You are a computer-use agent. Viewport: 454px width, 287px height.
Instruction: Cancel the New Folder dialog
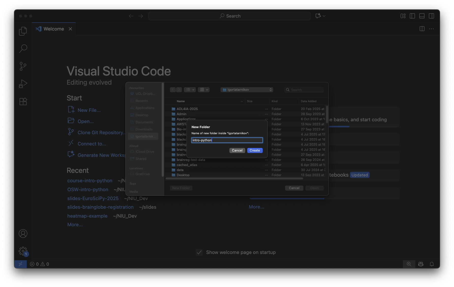coord(237,150)
